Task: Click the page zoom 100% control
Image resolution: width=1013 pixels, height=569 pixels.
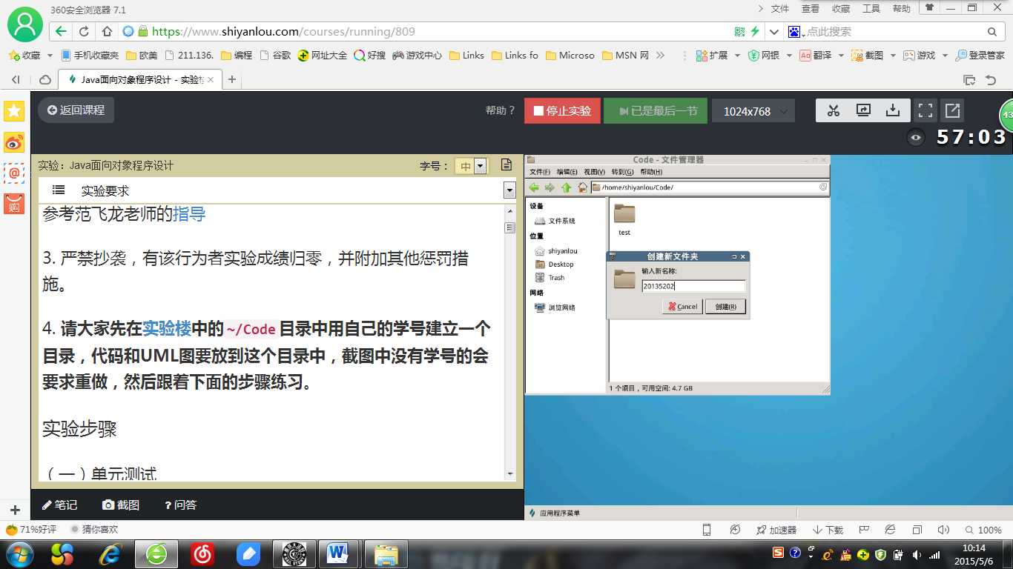Action: [983, 530]
